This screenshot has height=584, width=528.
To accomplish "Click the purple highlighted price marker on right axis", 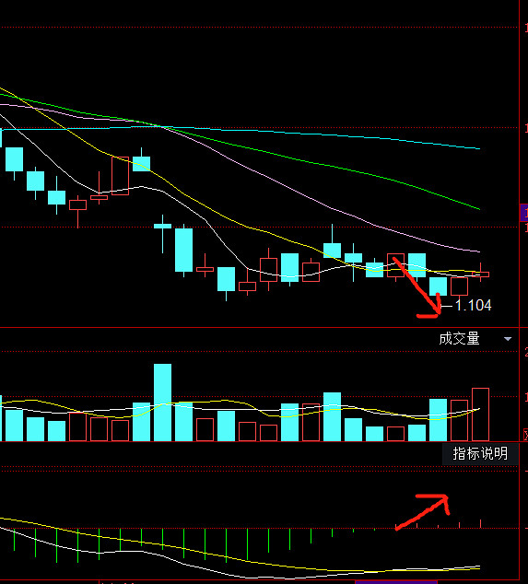I will pos(524,213).
